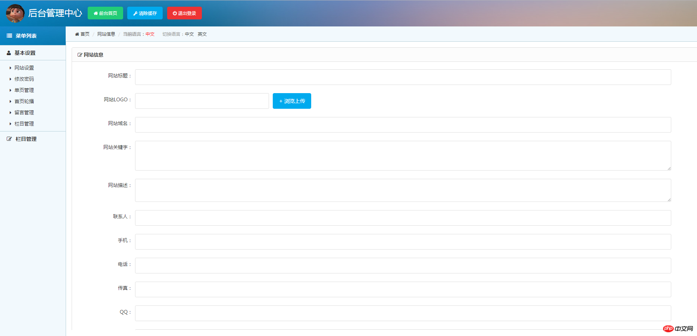Open 栏目管理 submenu item under 基本设置
This screenshot has width=697, height=336.
pyautogui.click(x=24, y=124)
